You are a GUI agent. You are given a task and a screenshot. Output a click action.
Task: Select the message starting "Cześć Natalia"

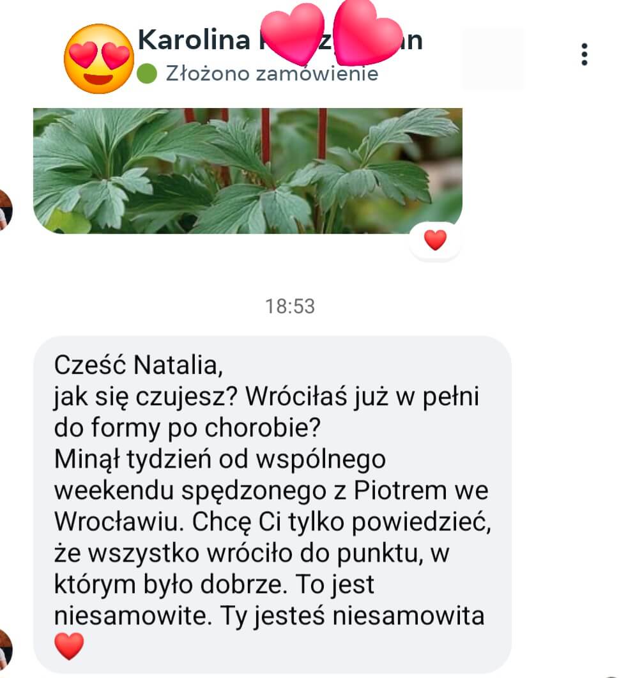coord(272,504)
